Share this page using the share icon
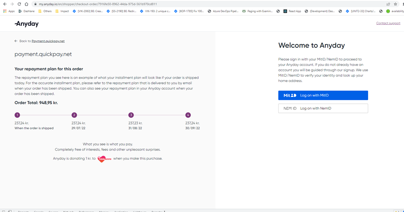This screenshot has height=212, width=404. pos(388,4)
